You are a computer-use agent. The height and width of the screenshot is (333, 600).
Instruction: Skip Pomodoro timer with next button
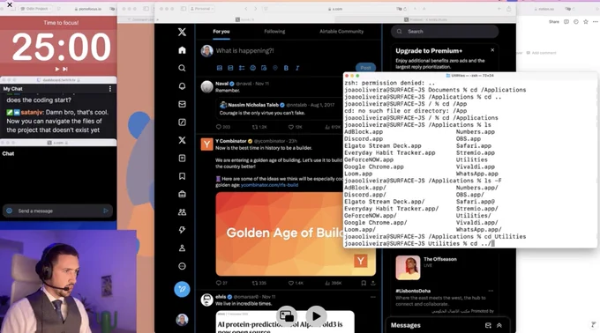[x=65, y=69]
